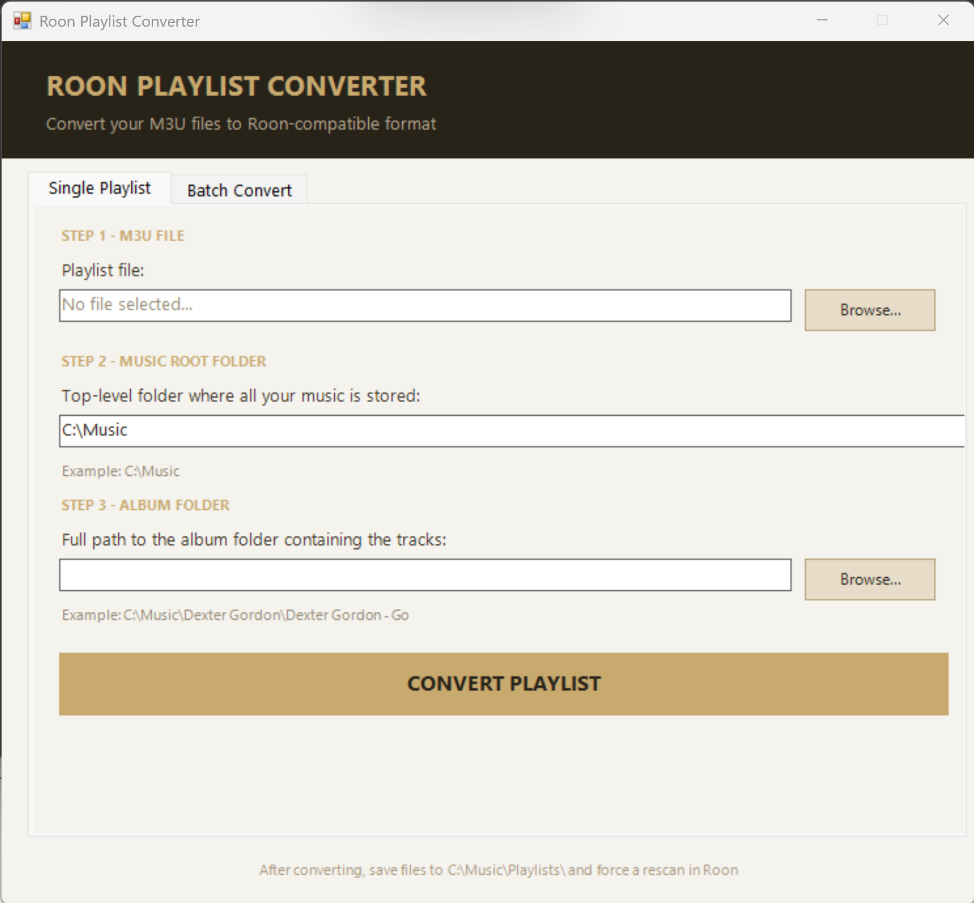
Task: Close the Roon Playlist Converter window
Action: point(943,20)
